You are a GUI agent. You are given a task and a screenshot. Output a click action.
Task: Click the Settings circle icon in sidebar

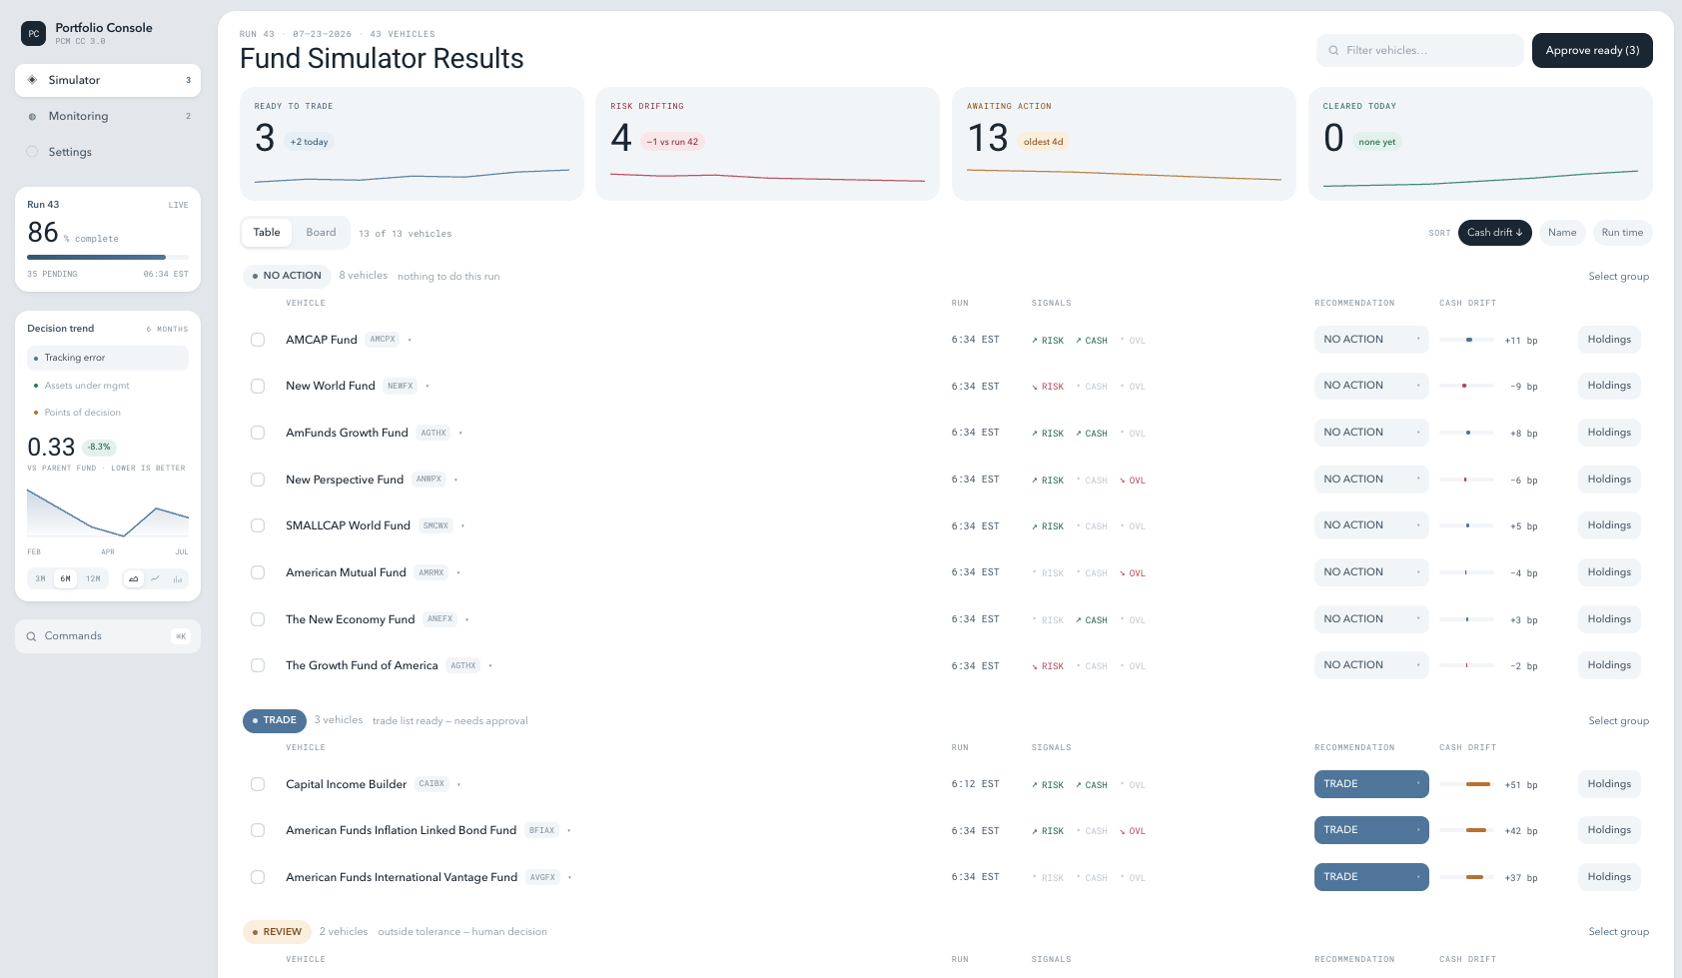click(32, 152)
